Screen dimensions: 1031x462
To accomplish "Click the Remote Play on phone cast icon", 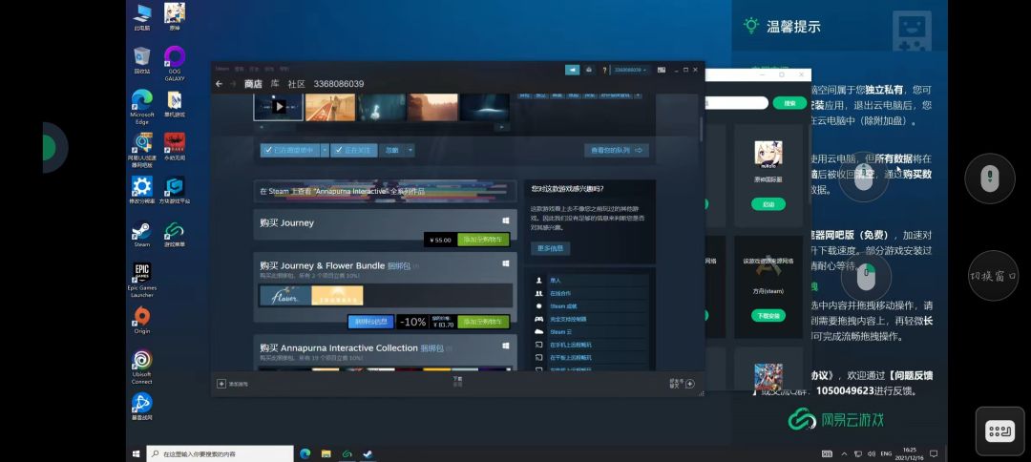I will point(539,345).
